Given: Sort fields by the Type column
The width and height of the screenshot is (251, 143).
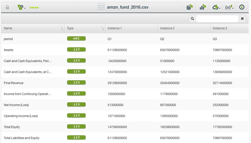Looking at the screenshot, I should [x=85, y=28].
